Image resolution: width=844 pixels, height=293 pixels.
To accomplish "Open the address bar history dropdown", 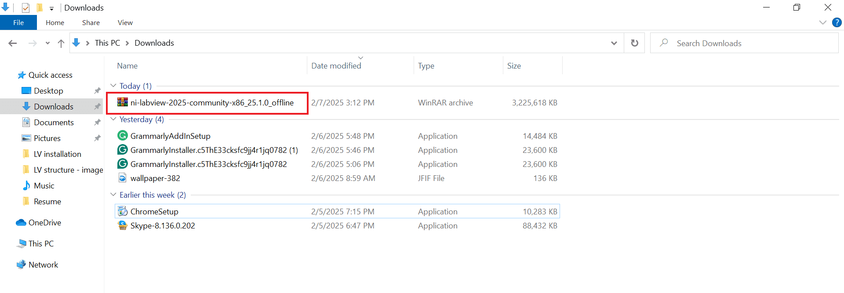I will click(614, 43).
